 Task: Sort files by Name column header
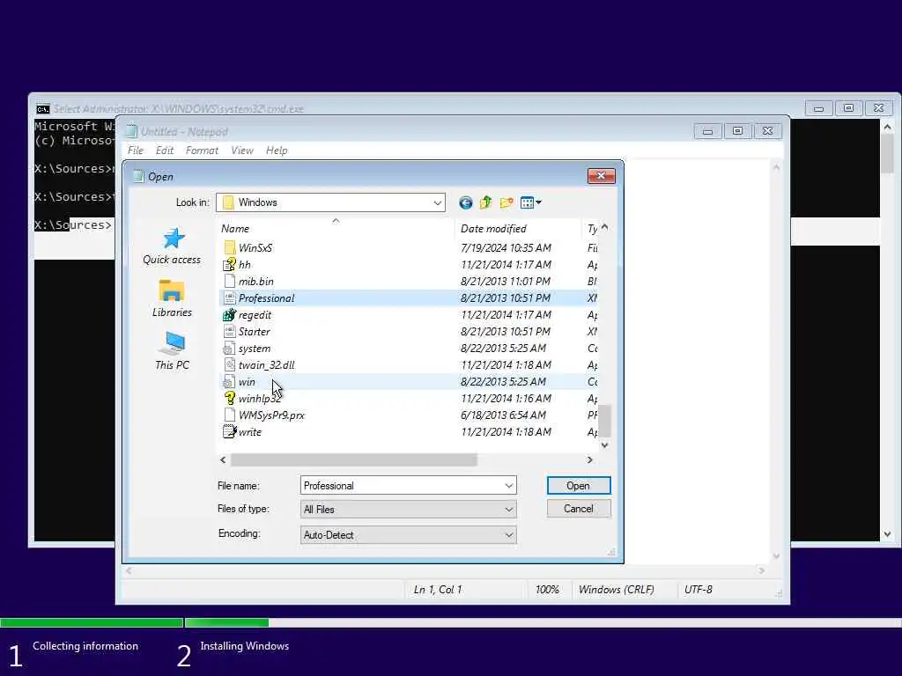336,229
